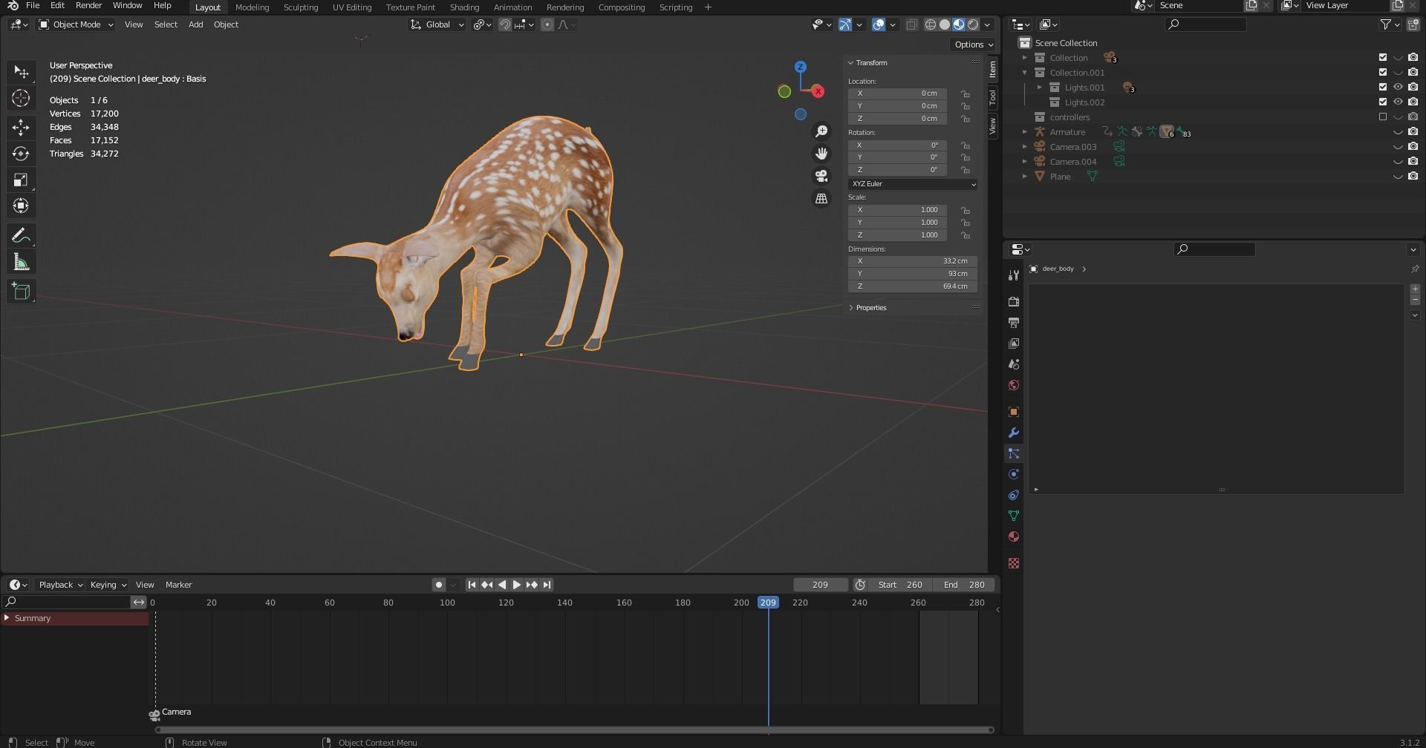Open the Output properties tab icon
The image size is (1426, 748).
(x=1014, y=323)
